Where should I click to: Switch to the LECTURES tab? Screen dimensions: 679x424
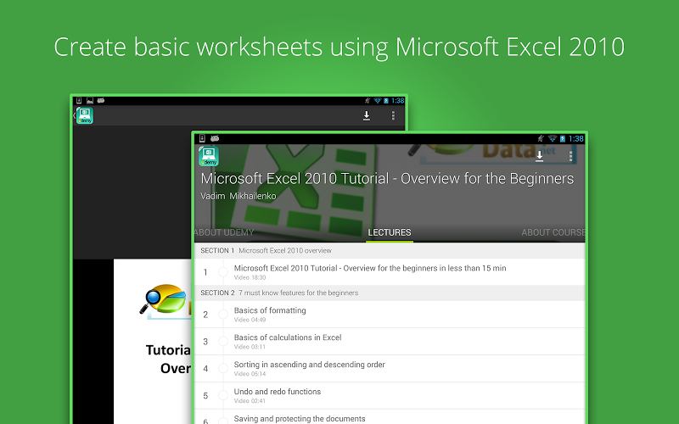(x=390, y=232)
